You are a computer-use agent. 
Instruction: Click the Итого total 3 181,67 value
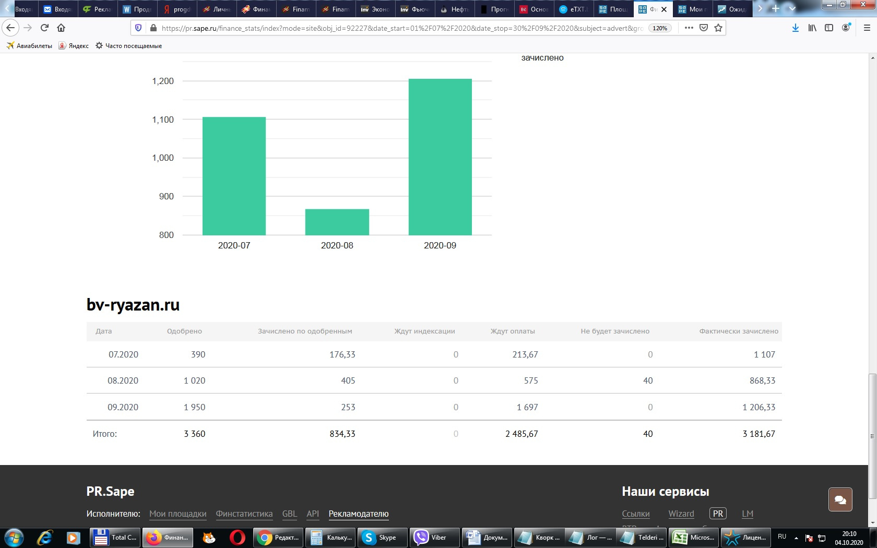[759, 434]
